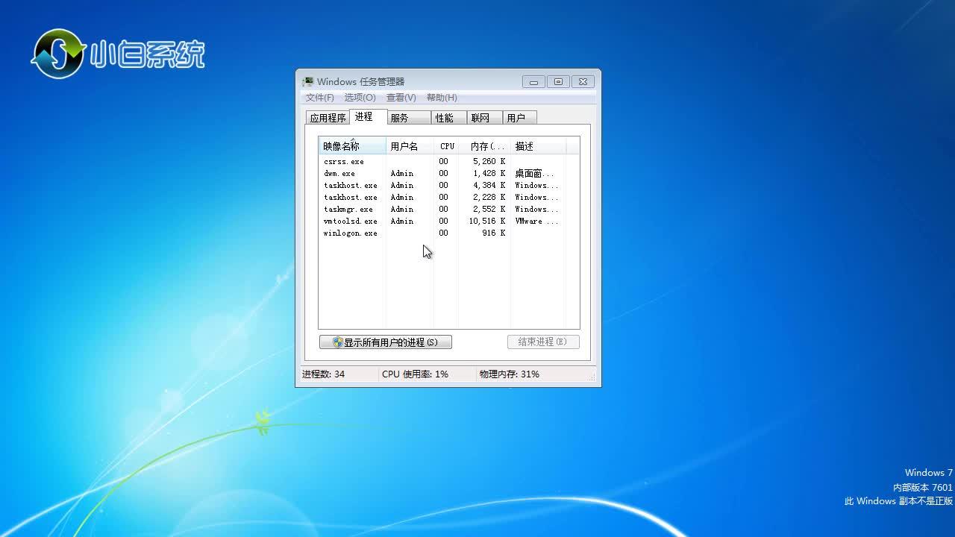Image resolution: width=955 pixels, height=537 pixels.
Task: Click the 小白系统 logo on the desktop
Action: [x=118, y=54]
